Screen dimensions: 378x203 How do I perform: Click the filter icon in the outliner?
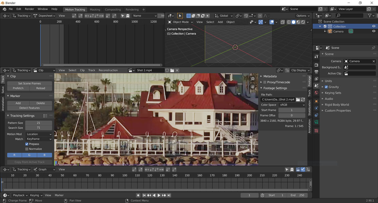click(370, 16)
